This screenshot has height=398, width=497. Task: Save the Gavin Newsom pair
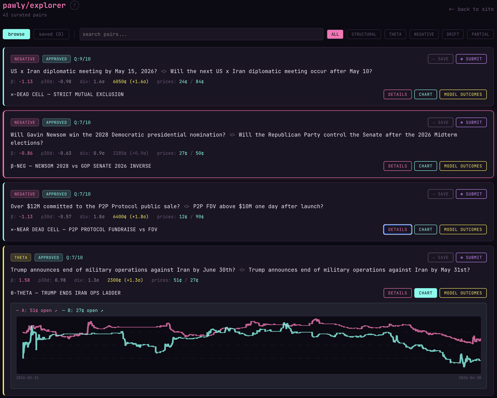pos(440,122)
